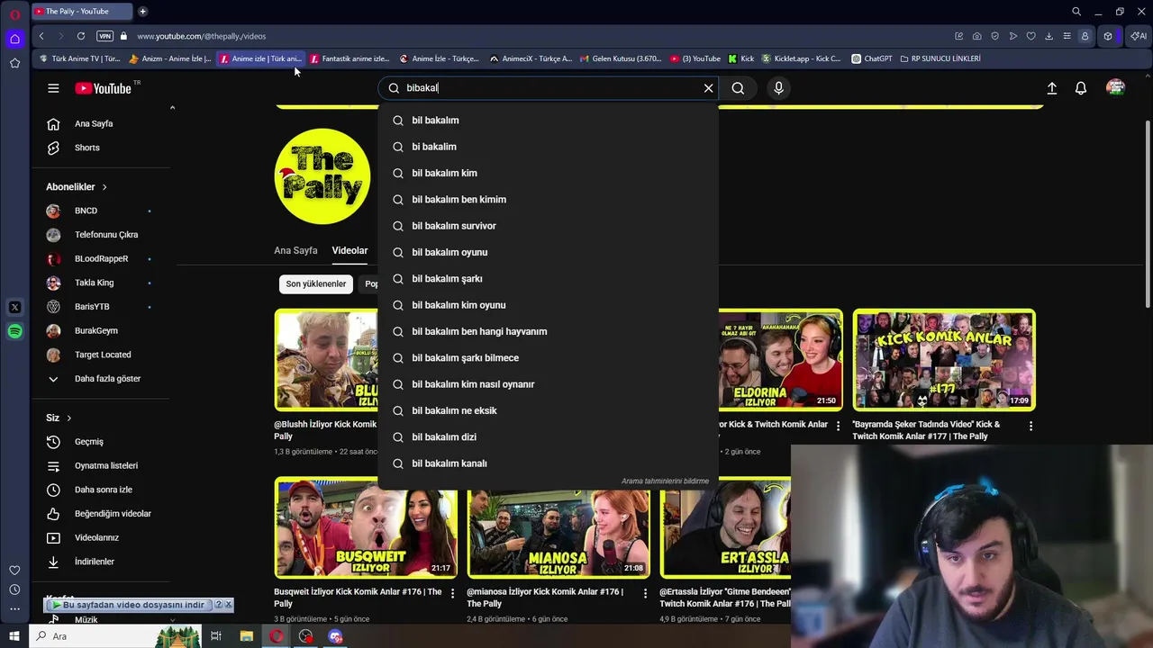Start voice search with the microphone
This screenshot has height=648, width=1153.
[779, 88]
